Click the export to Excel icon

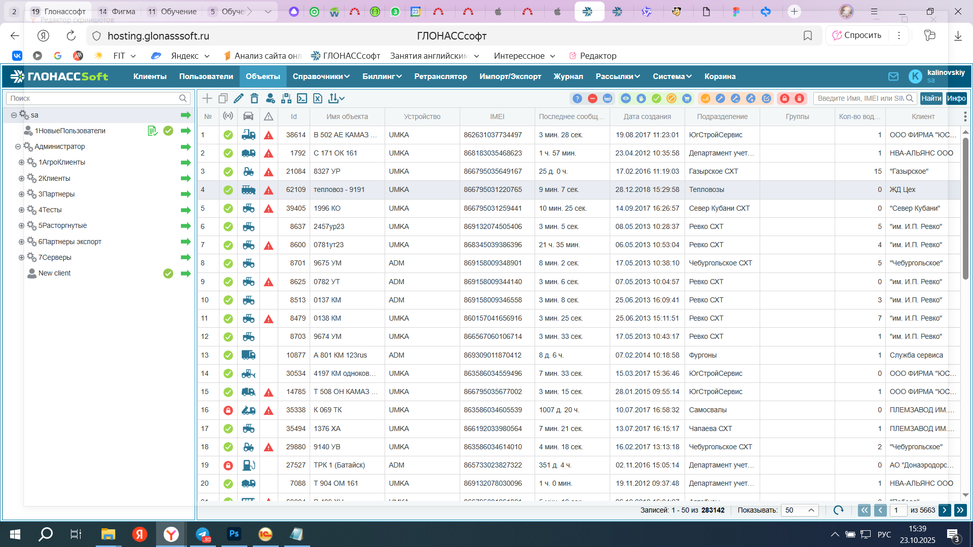pyautogui.click(x=318, y=98)
